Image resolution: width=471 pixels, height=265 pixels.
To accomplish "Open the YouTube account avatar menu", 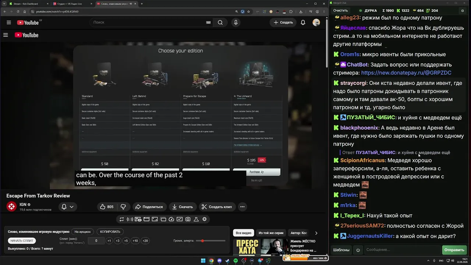I will [x=316, y=22].
